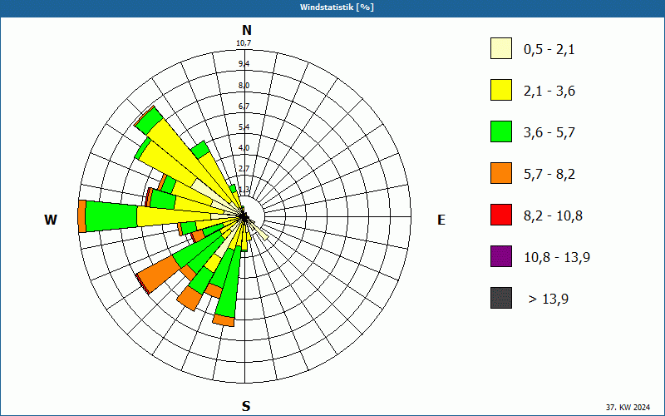Image resolution: width=665 pixels, height=416 pixels.
Task: Click the green 3,6 - 5,7 legend swatch
Action: coord(501,131)
